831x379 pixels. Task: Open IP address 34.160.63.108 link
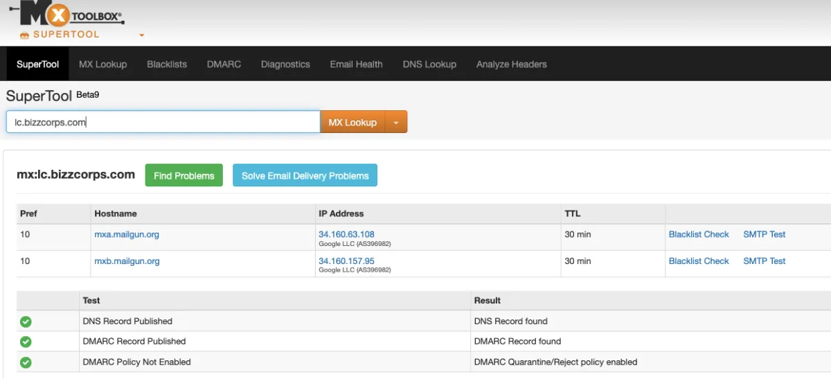(x=346, y=234)
